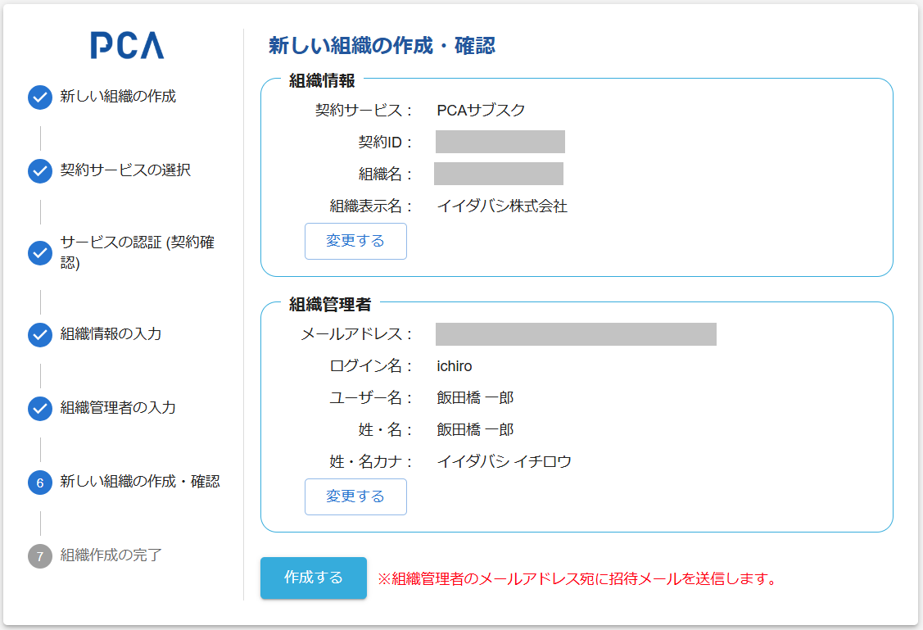Click checkmark icon beside サービスの認証 step
Viewport: 923px width, 630px height.
click(40, 252)
